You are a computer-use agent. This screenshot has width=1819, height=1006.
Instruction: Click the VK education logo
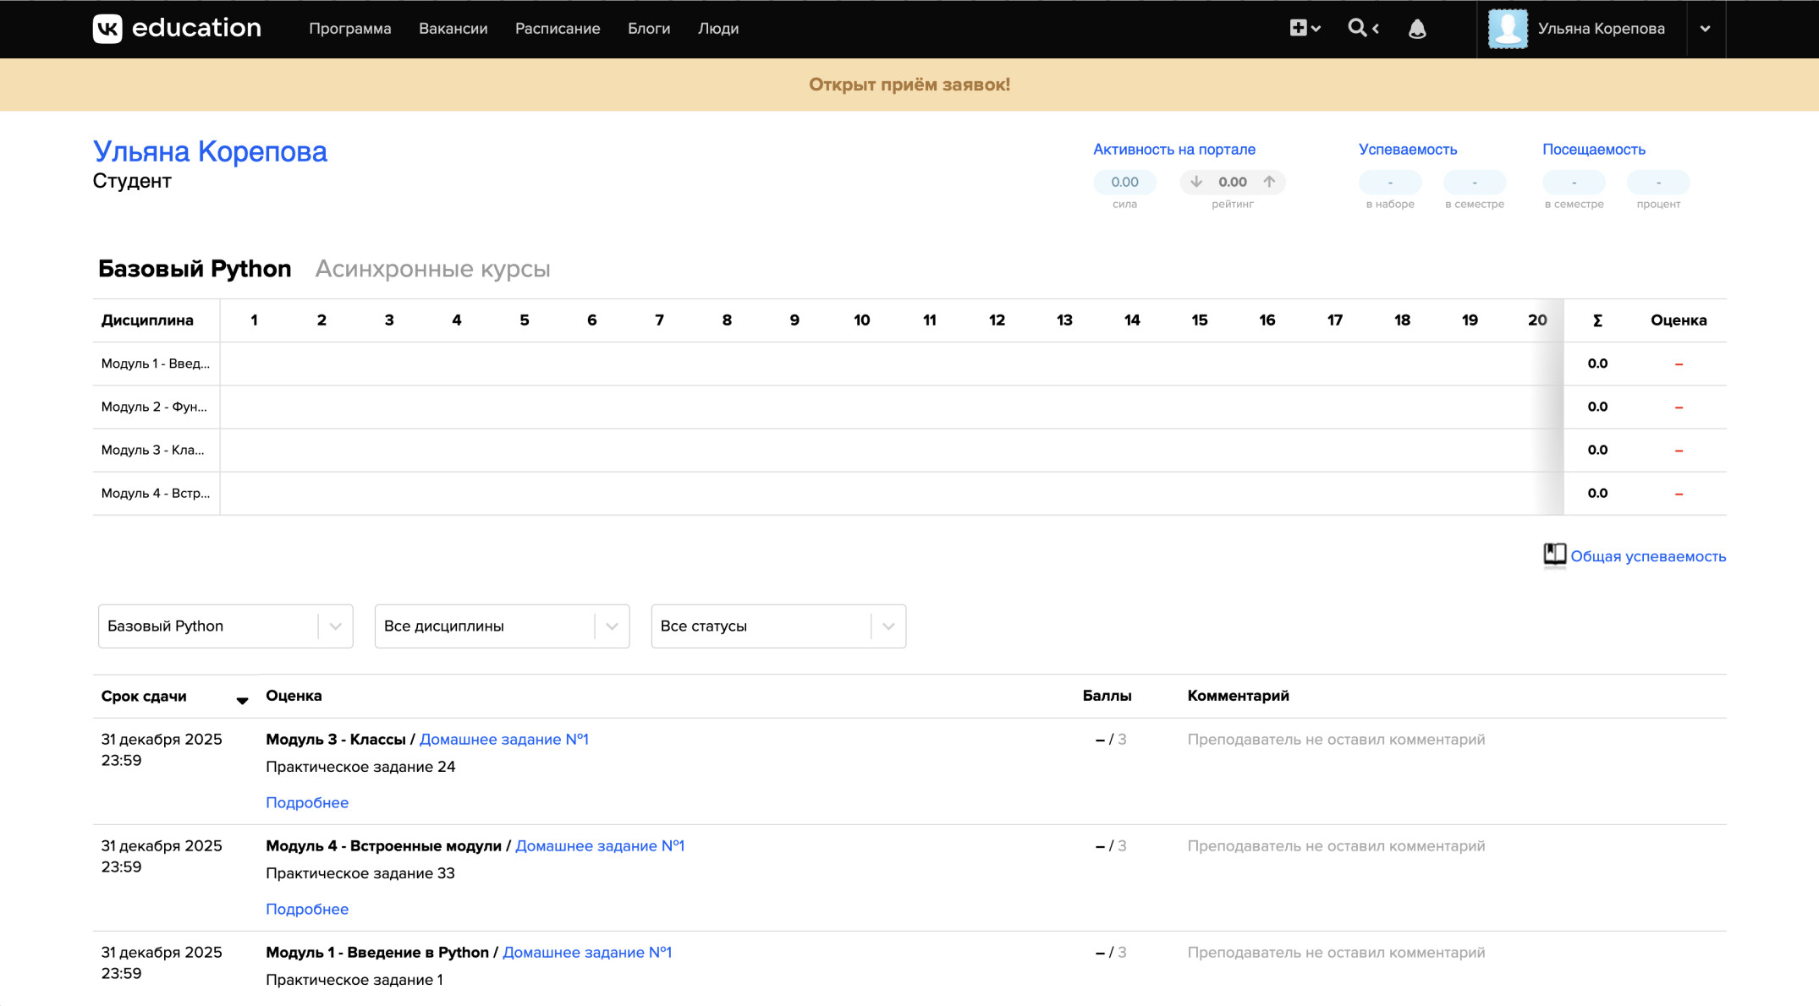point(177,29)
